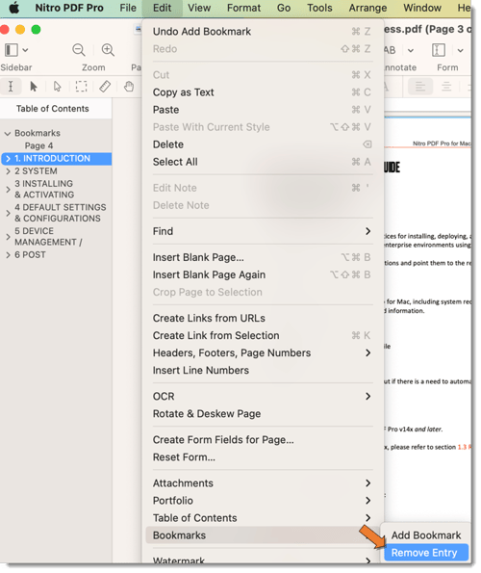The height and width of the screenshot is (573, 481).
Task: Choose Create Form Fields for Page…
Action: tap(262, 440)
